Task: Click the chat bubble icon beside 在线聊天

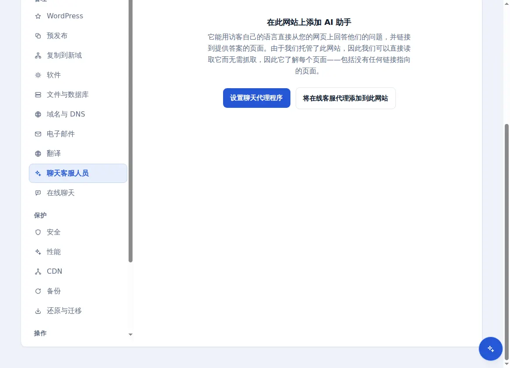Action: point(38,193)
